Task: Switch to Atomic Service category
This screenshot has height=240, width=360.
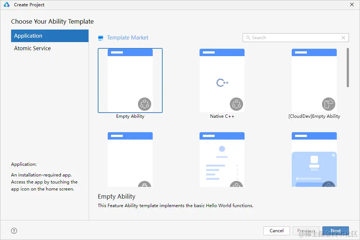Action: (x=50, y=48)
